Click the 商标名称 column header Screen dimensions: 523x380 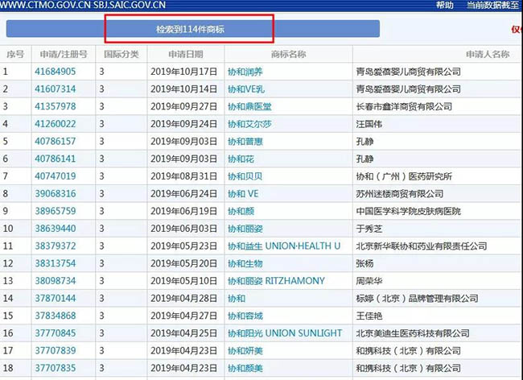pyautogui.click(x=288, y=54)
